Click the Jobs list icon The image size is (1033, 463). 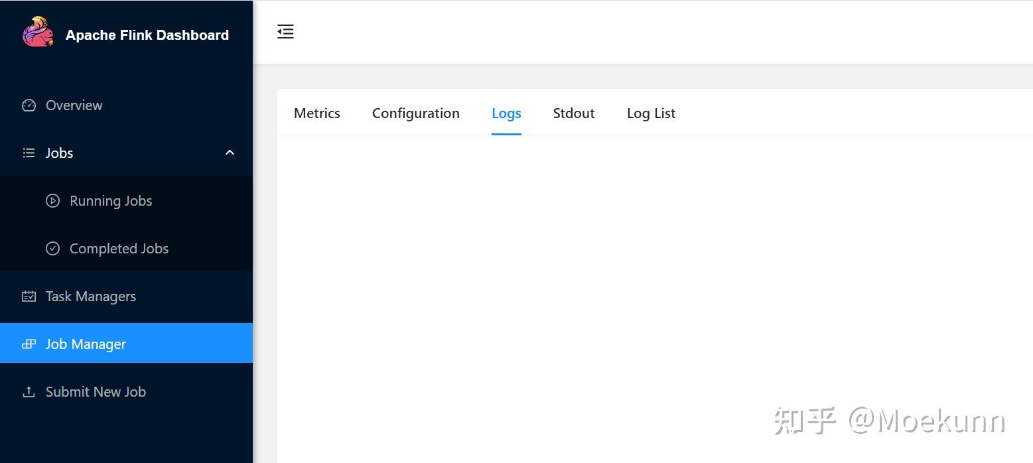[29, 153]
